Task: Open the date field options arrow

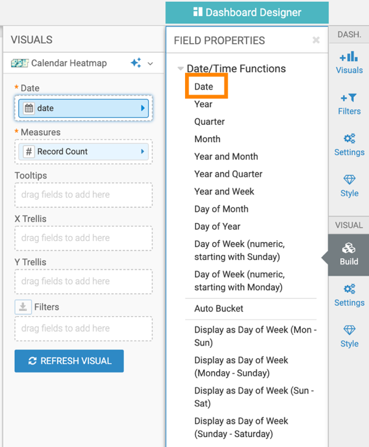Action: 143,108
